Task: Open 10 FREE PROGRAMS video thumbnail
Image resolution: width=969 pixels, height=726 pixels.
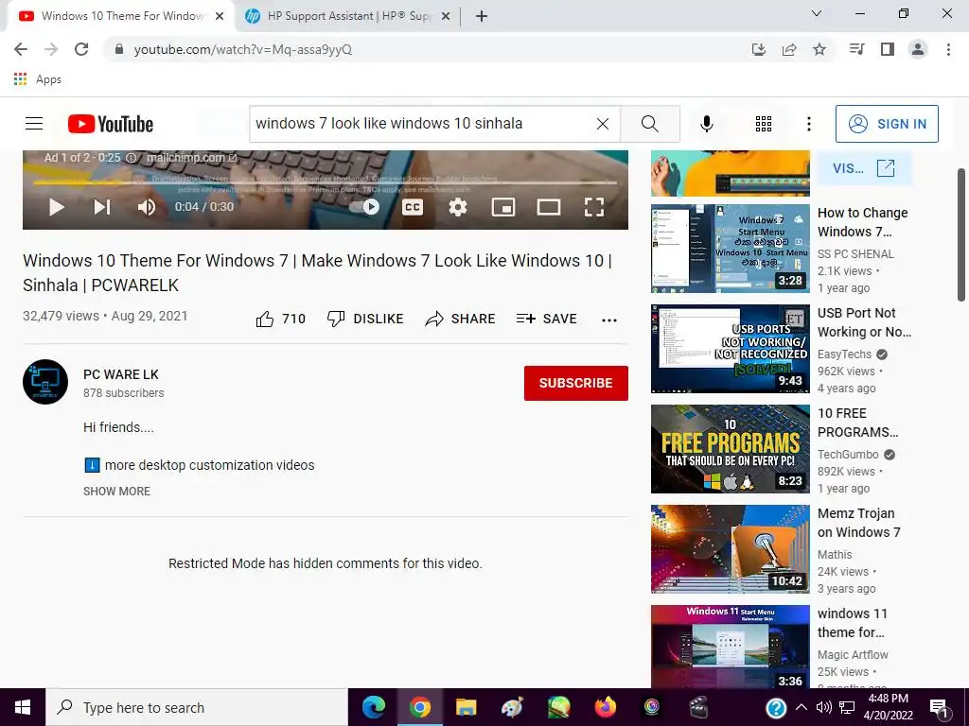Action: pyautogui.click(x=730, y=449)
